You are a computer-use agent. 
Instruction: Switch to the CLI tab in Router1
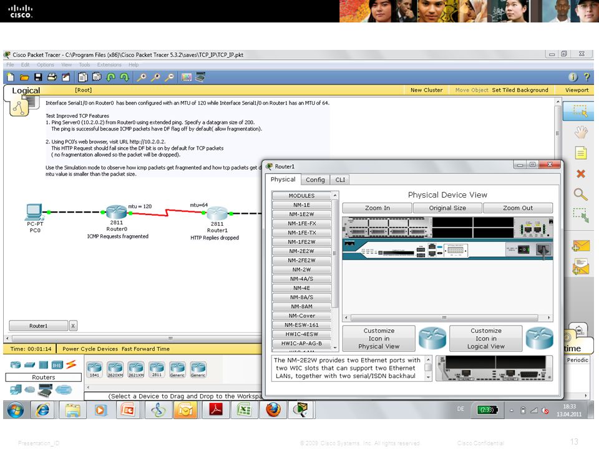[340, 180]
